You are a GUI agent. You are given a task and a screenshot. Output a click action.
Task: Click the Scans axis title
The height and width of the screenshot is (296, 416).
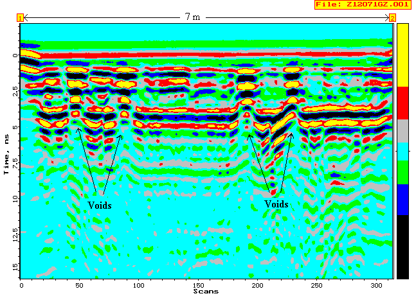[x=206, y=291]
